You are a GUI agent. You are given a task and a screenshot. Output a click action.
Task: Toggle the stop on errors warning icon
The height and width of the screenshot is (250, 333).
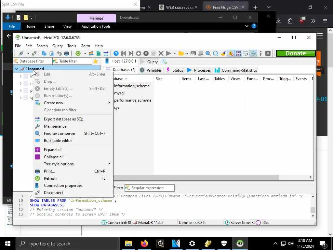tap(231, 53)
